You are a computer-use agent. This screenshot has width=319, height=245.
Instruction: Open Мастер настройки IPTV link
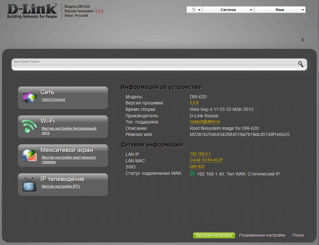point(61,186)
